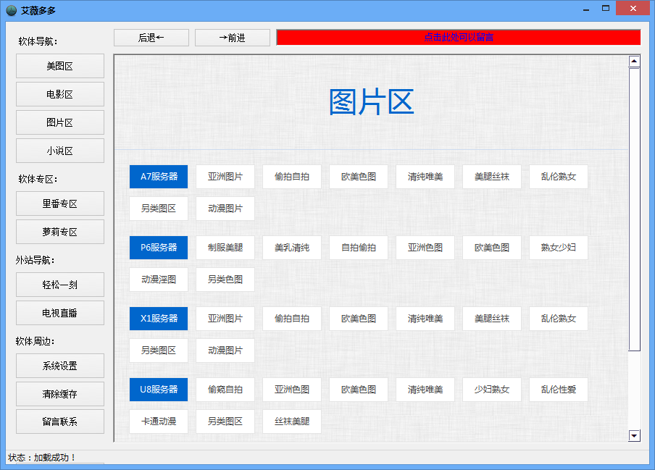Click the vertical scrollbar thumb

[x=634, y=209]
